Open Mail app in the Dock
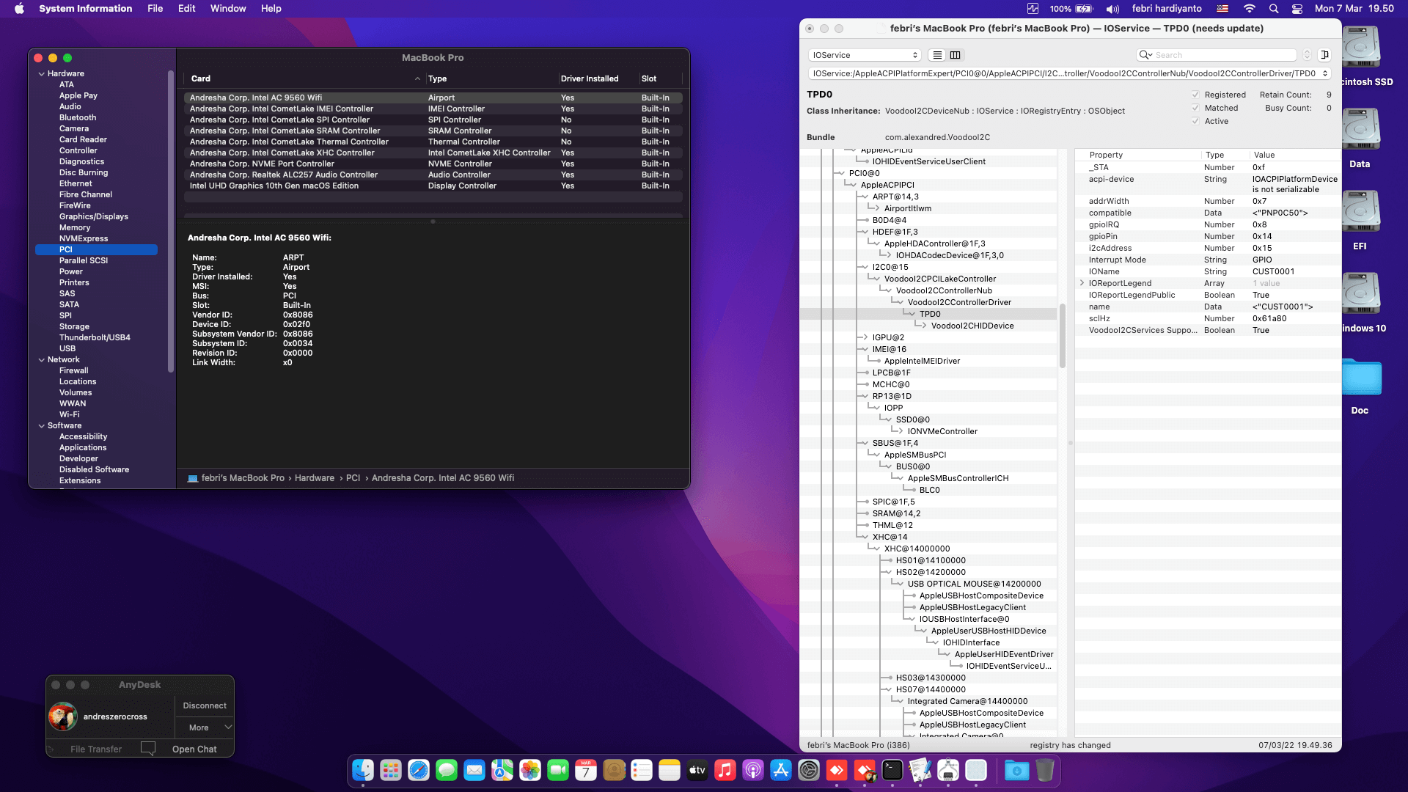 474,770
